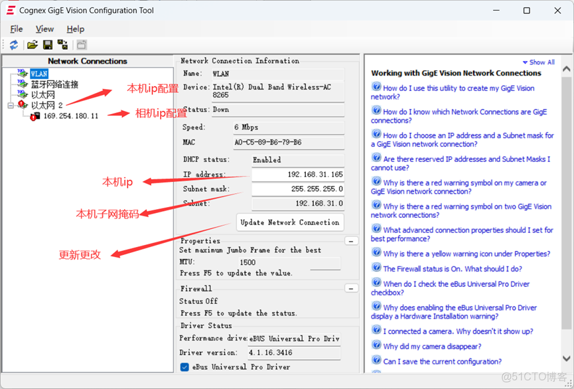
Task: Open a saved configuration via the folder toolbar icon
Action: coord(32,45)
